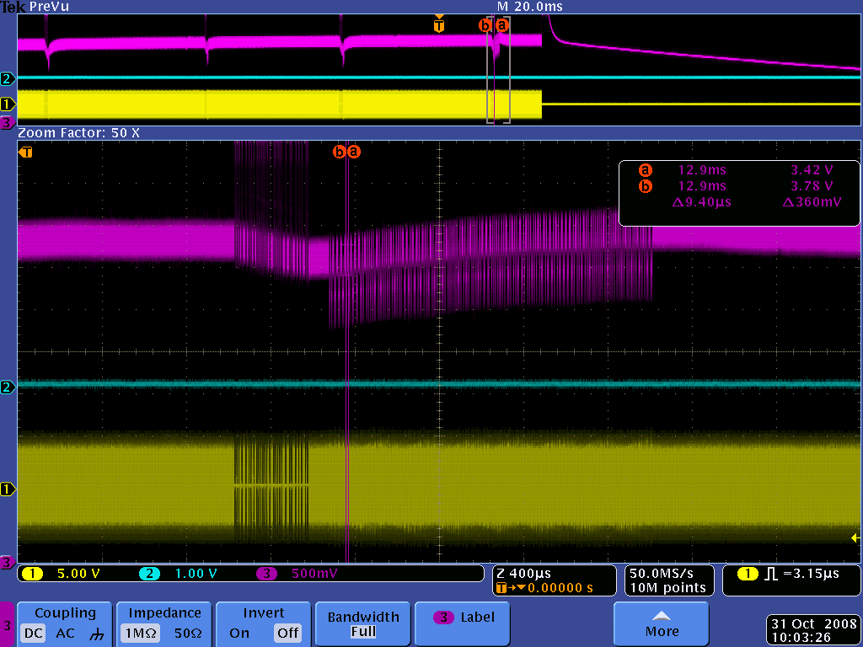The width and height of the screenshot is (863, 647).
Task: Select the cyan channel 2 marker in the zoomed view
Action: (x=7, y=387)
